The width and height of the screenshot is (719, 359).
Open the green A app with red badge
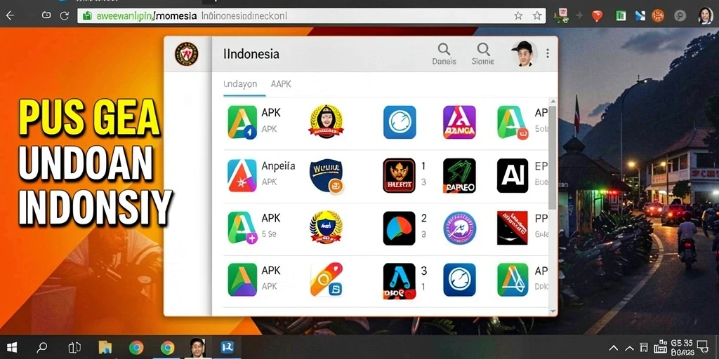click(513, 122)
